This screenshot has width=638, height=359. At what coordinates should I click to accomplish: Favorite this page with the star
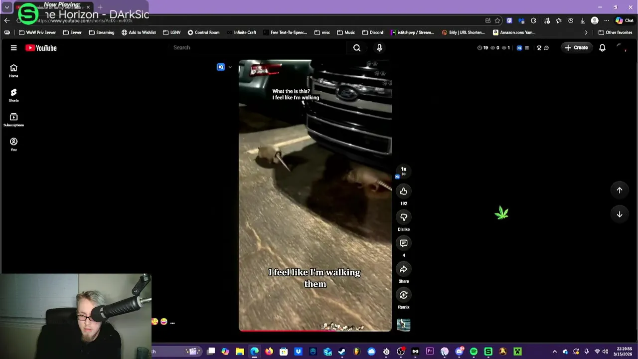pos(497,20)
